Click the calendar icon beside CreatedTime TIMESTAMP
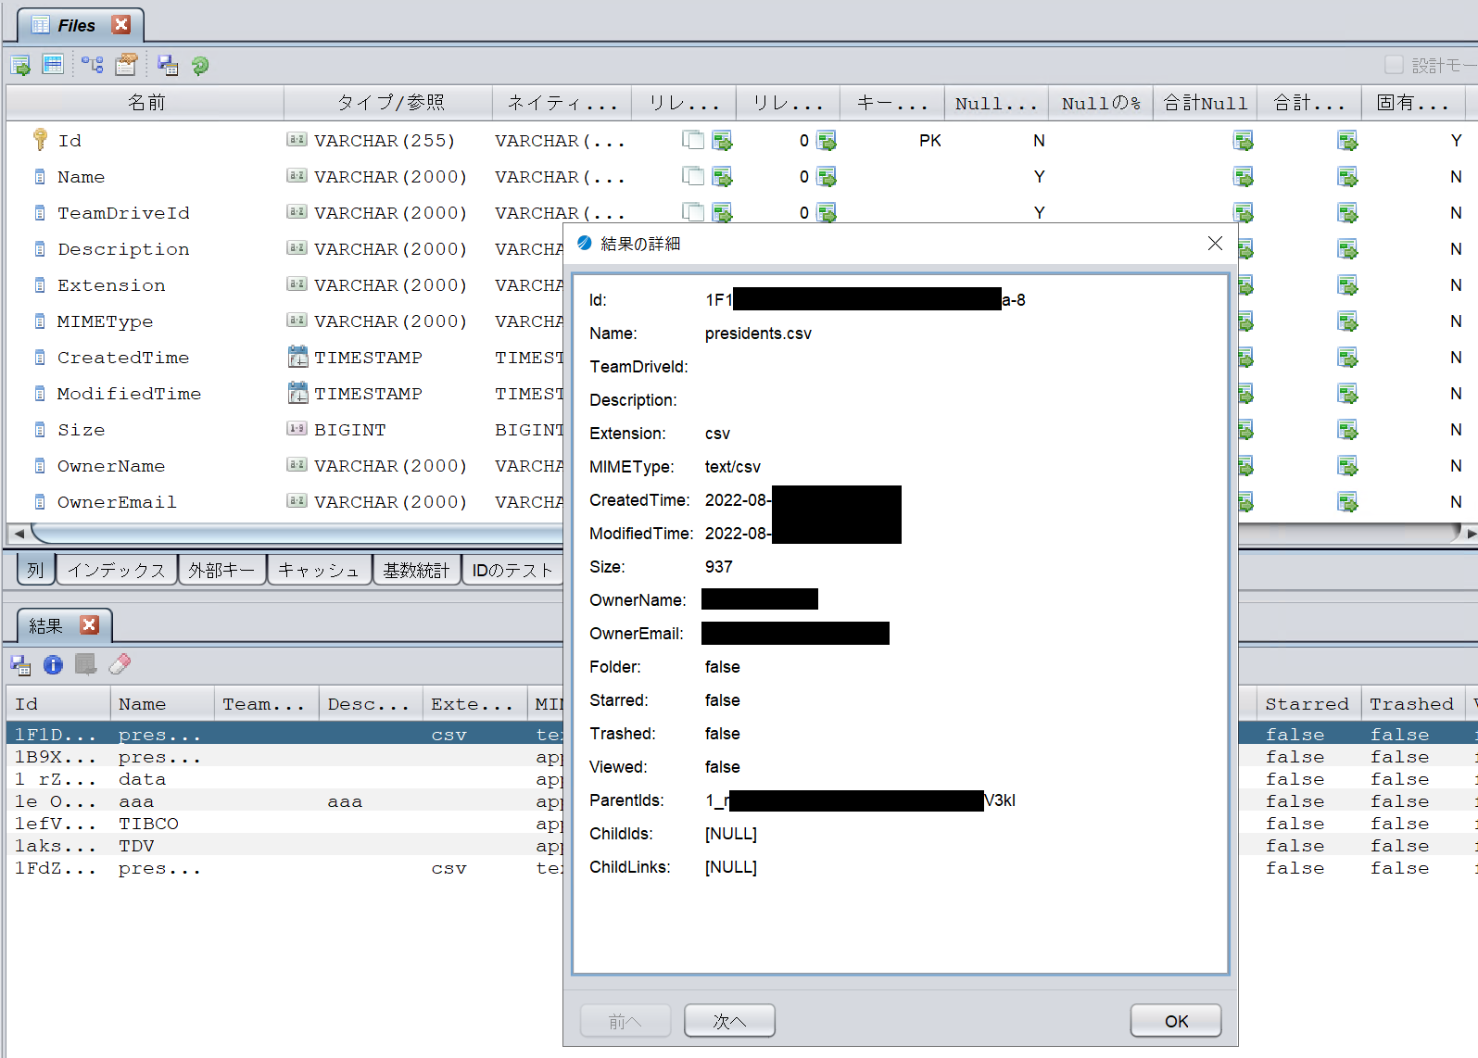The width and height of the screenshot is (1478, 1058). 297,357
